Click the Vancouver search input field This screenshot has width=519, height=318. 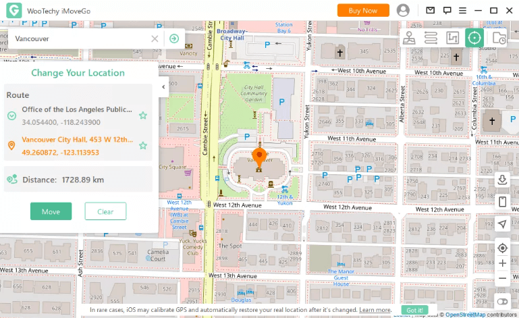[81, 38]
